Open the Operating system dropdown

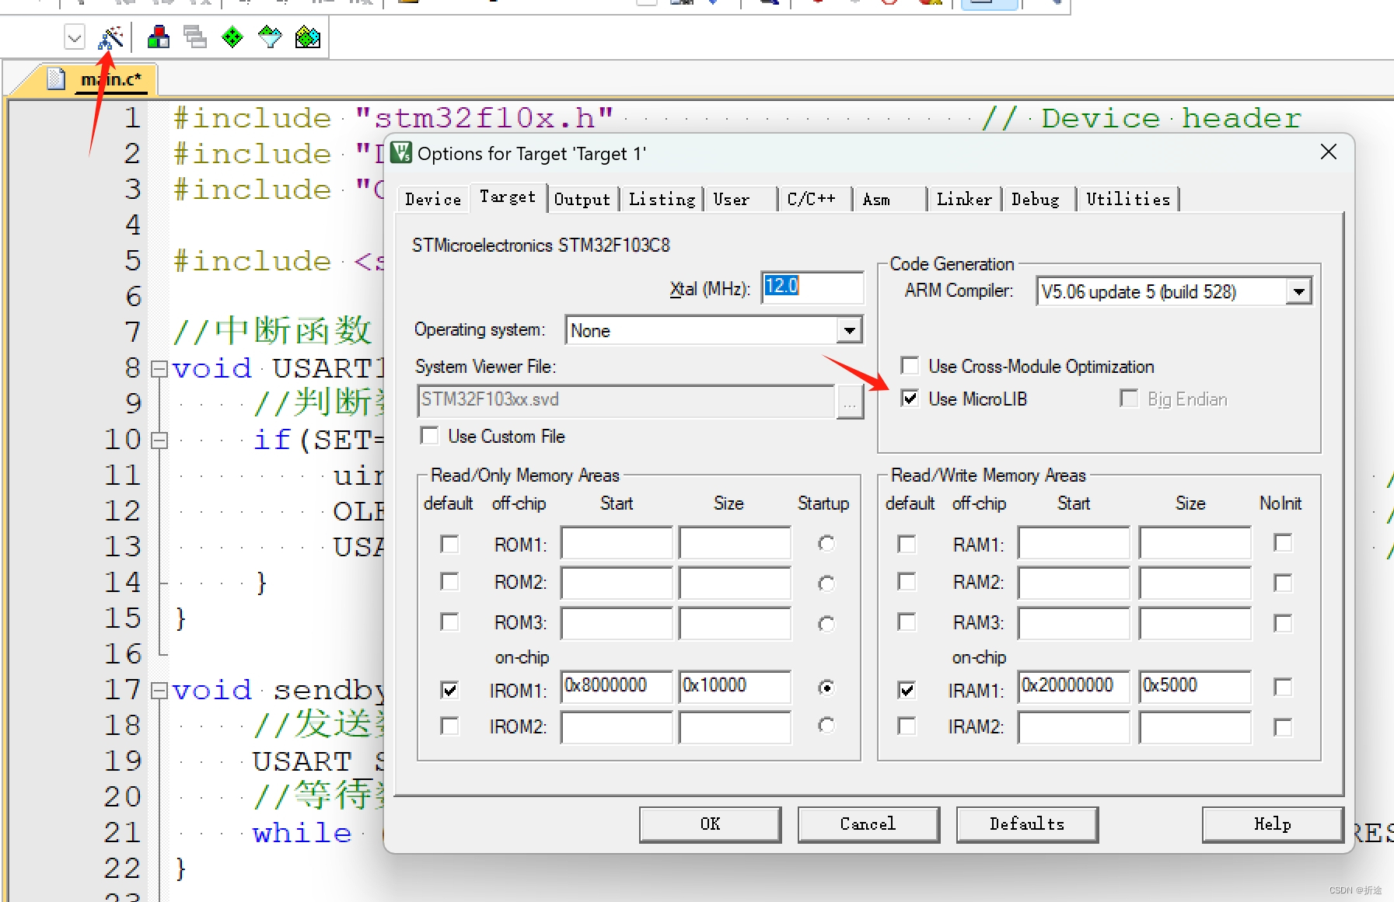(849, 329)
